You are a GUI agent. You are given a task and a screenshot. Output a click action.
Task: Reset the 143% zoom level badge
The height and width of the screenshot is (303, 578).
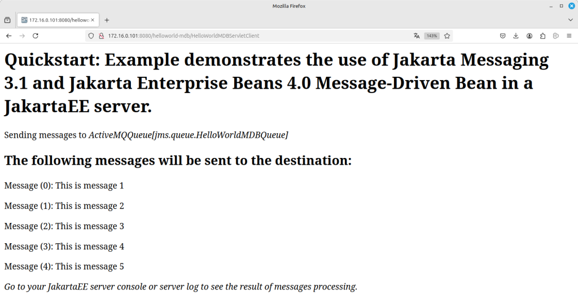tap(432, 36)
